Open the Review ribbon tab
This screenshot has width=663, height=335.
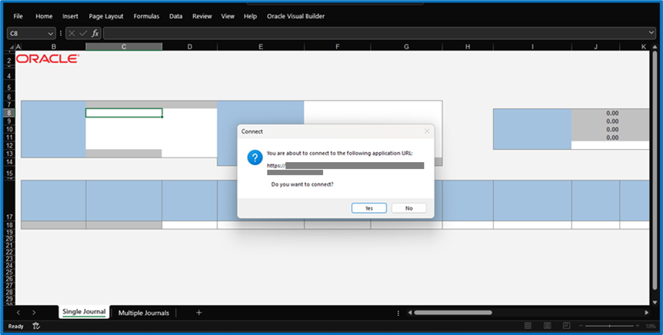click(x=202, y=16)
